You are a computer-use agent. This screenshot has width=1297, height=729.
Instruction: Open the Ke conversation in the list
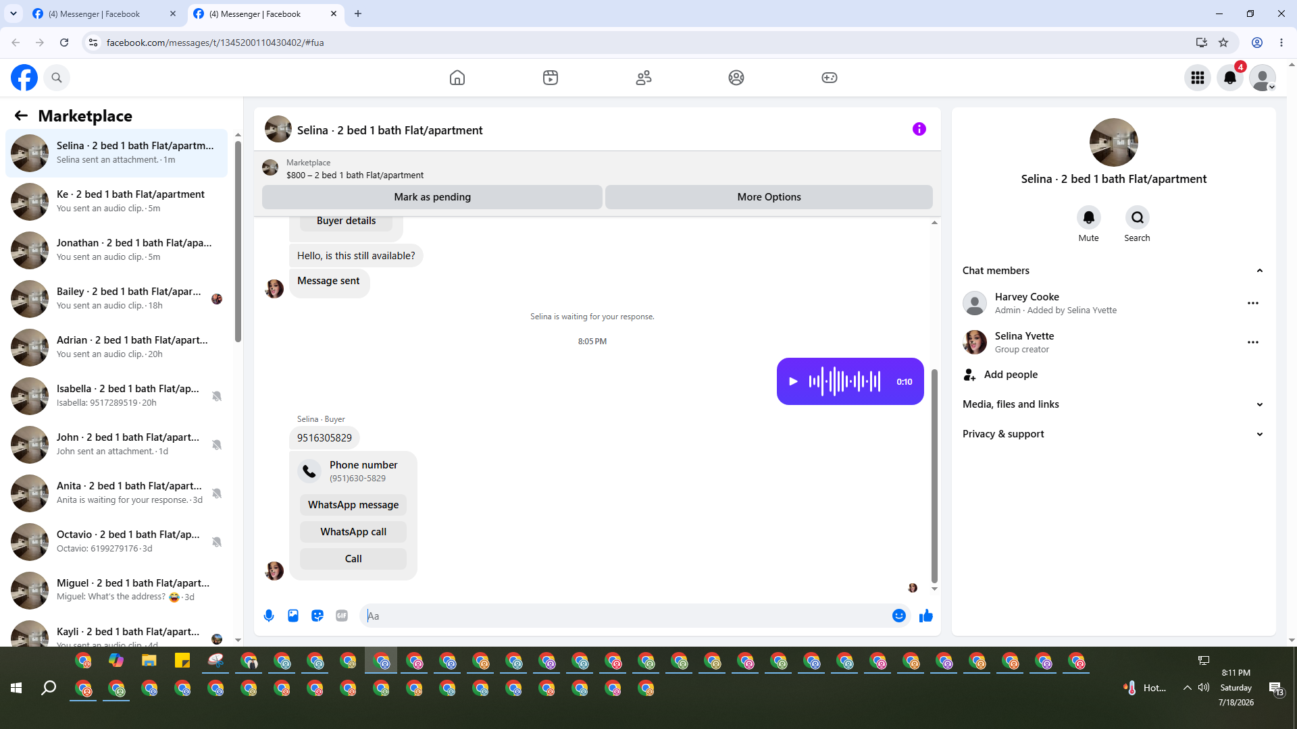tap(116, 202)
